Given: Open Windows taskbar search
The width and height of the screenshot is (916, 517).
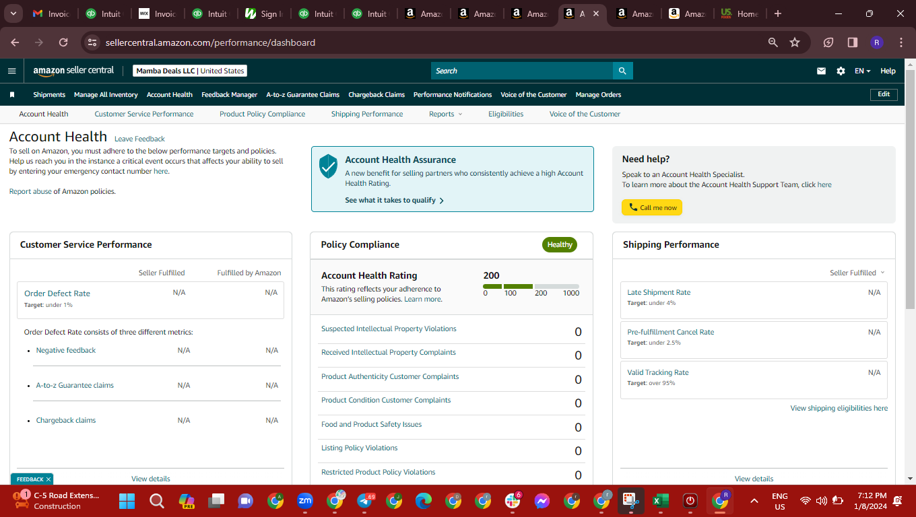Looking at the screenshot, I should [x=156, y=501].
